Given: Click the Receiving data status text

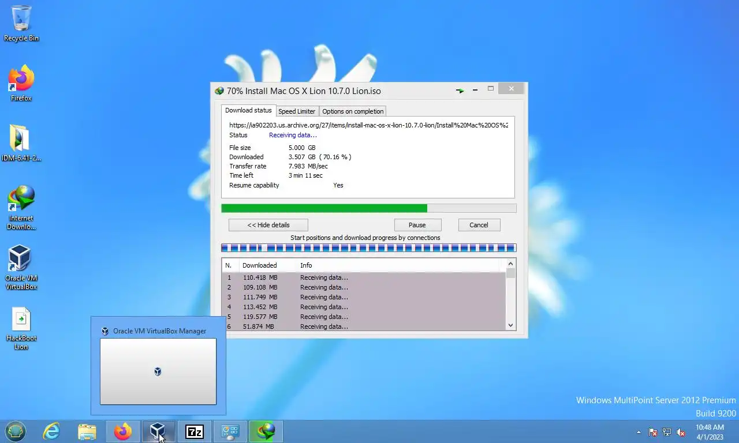Looking at the screenshot, I should click(293, 135).
